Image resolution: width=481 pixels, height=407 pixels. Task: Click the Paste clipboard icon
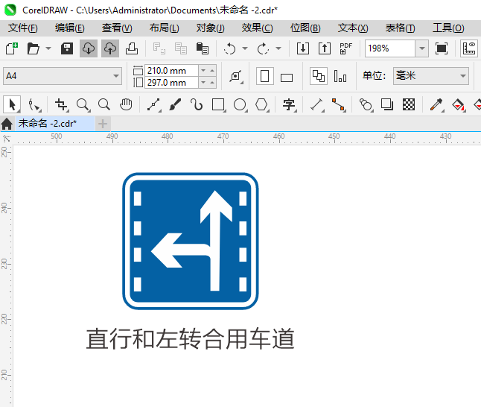point(203,48)
